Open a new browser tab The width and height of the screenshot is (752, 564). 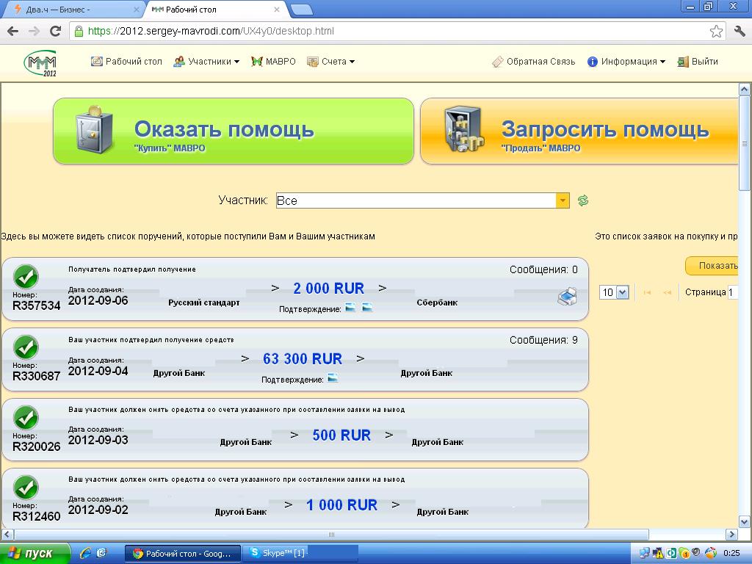(302, 10)
